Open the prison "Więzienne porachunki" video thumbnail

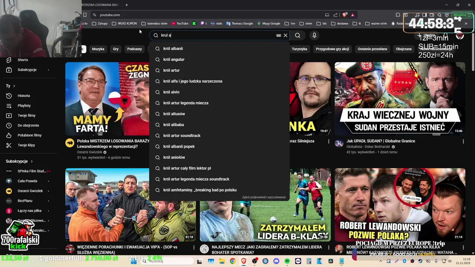tap(131, 205)
